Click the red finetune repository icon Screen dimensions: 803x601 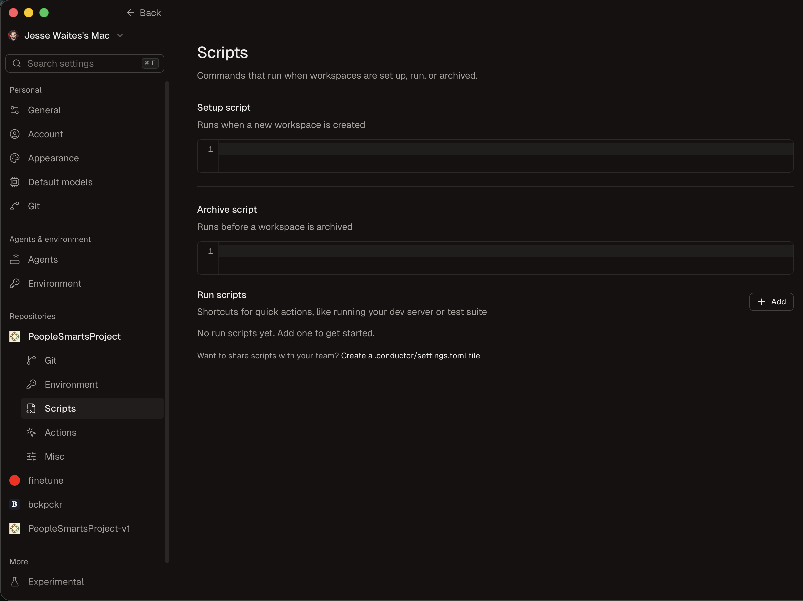(x=15, y=481)
